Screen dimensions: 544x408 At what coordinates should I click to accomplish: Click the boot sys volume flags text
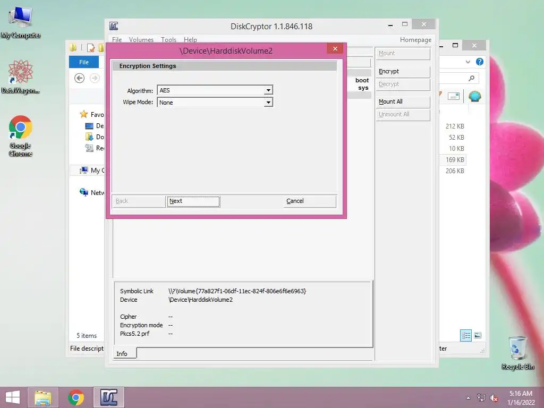pyautogui.click(x=362, y=84)
